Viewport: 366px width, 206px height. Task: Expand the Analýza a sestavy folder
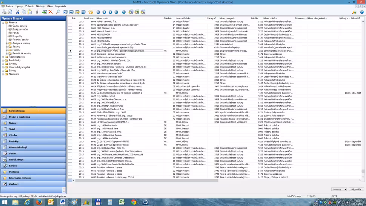(7, 43)
